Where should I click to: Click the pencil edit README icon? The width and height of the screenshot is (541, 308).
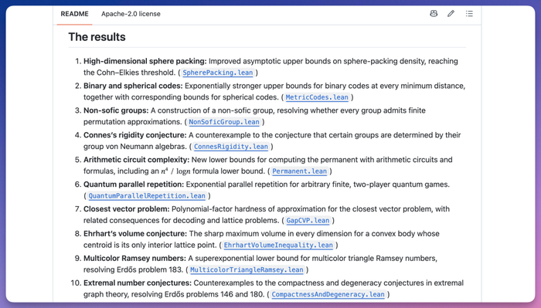(451, 14)
